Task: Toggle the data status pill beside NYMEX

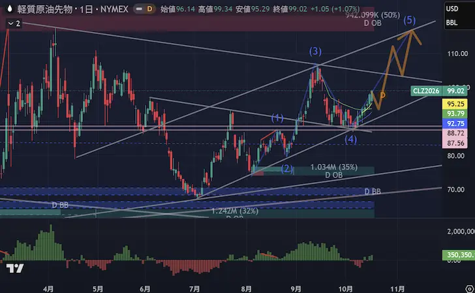Action: point(144,9)
